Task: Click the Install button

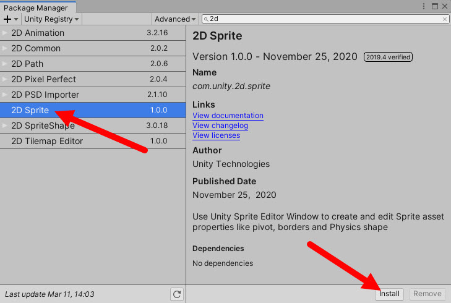Action: (x=389, y=294)
